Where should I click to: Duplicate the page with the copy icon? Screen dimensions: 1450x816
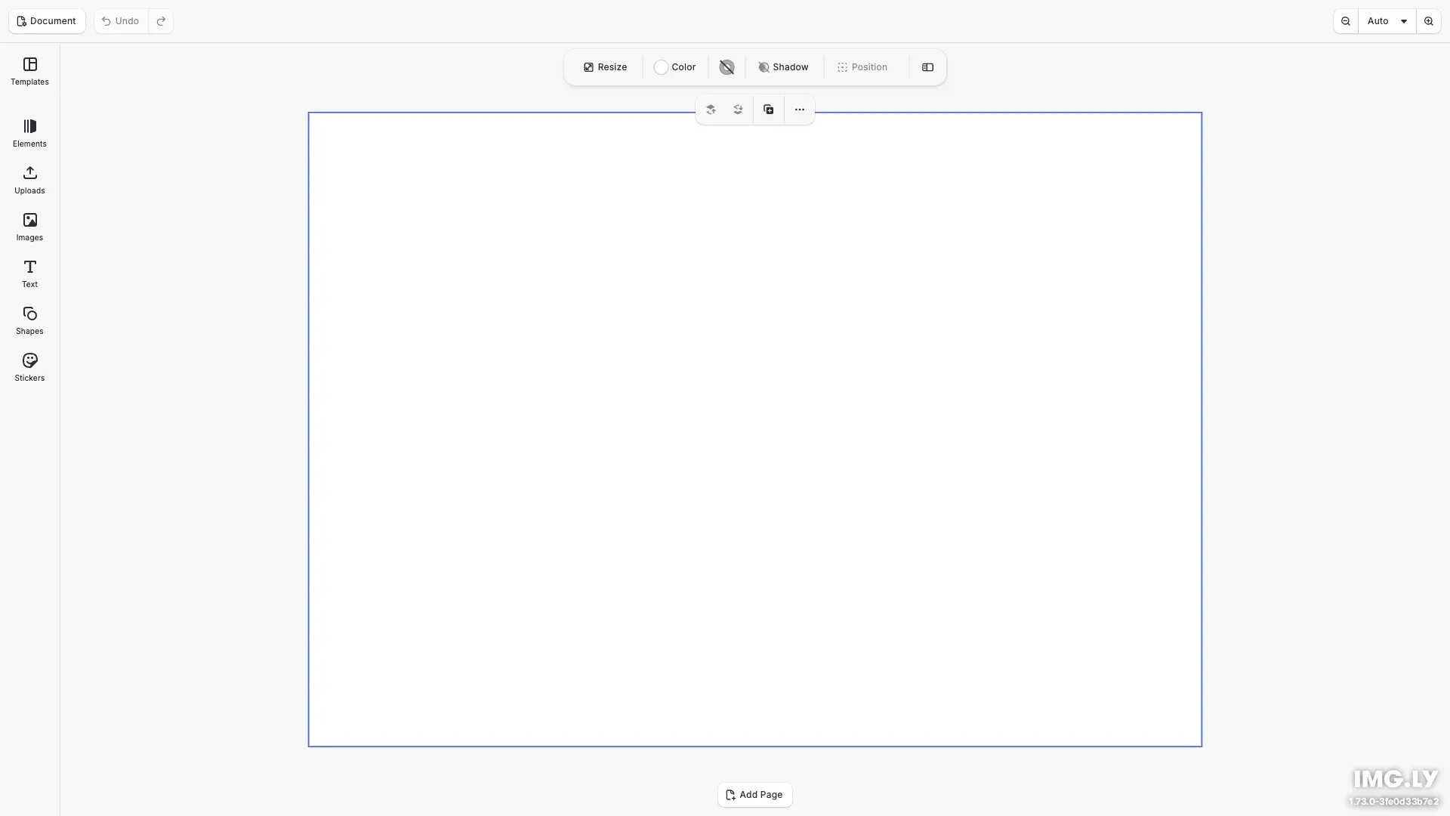click(768, 110)
